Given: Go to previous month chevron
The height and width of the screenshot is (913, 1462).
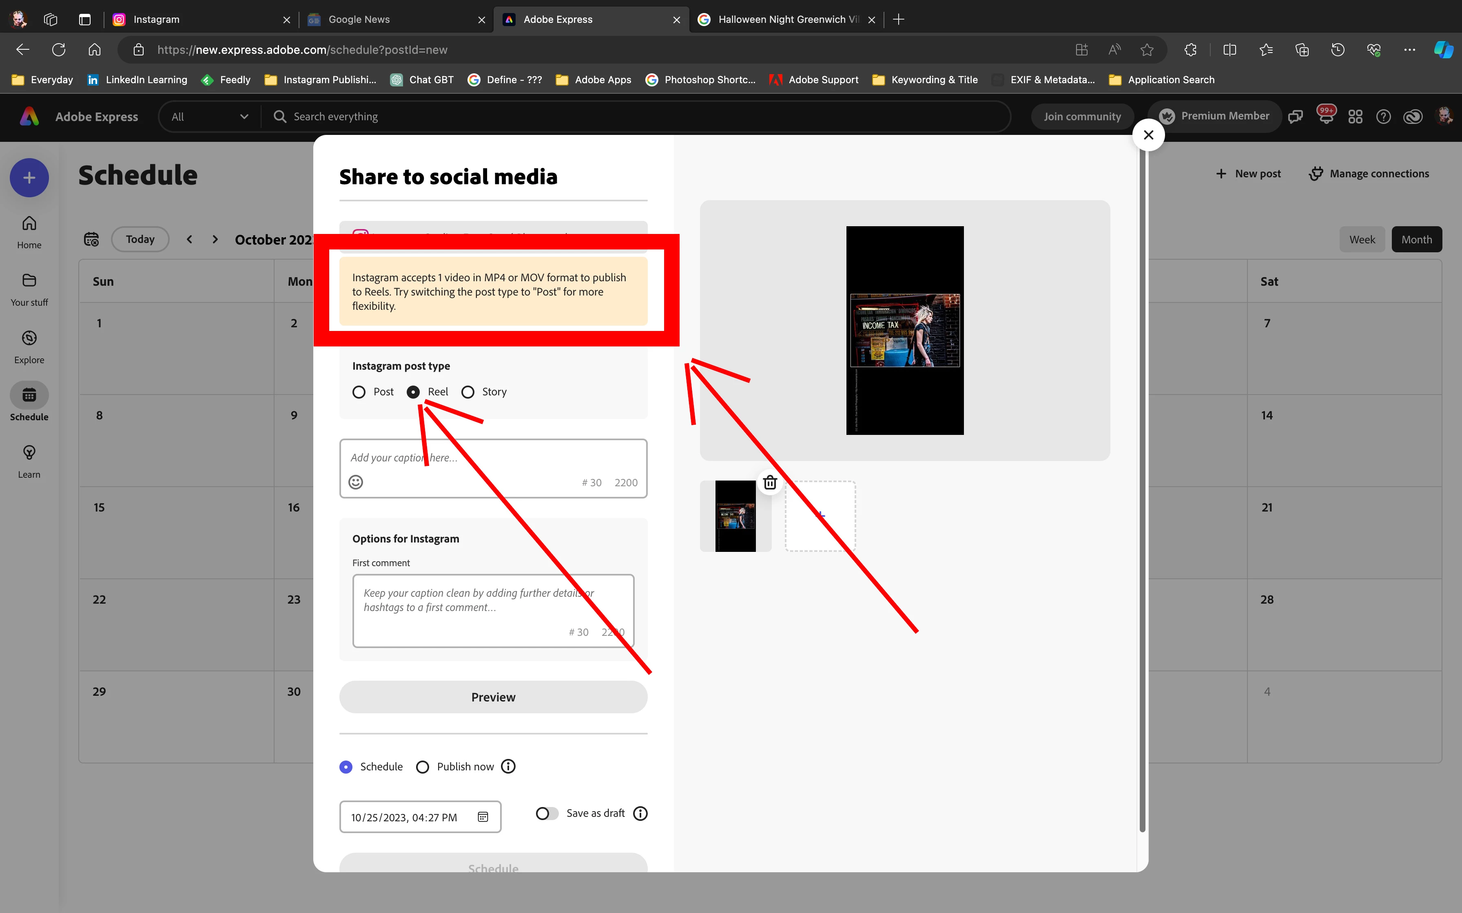Looking at the screenshot, I should (190, 239).
